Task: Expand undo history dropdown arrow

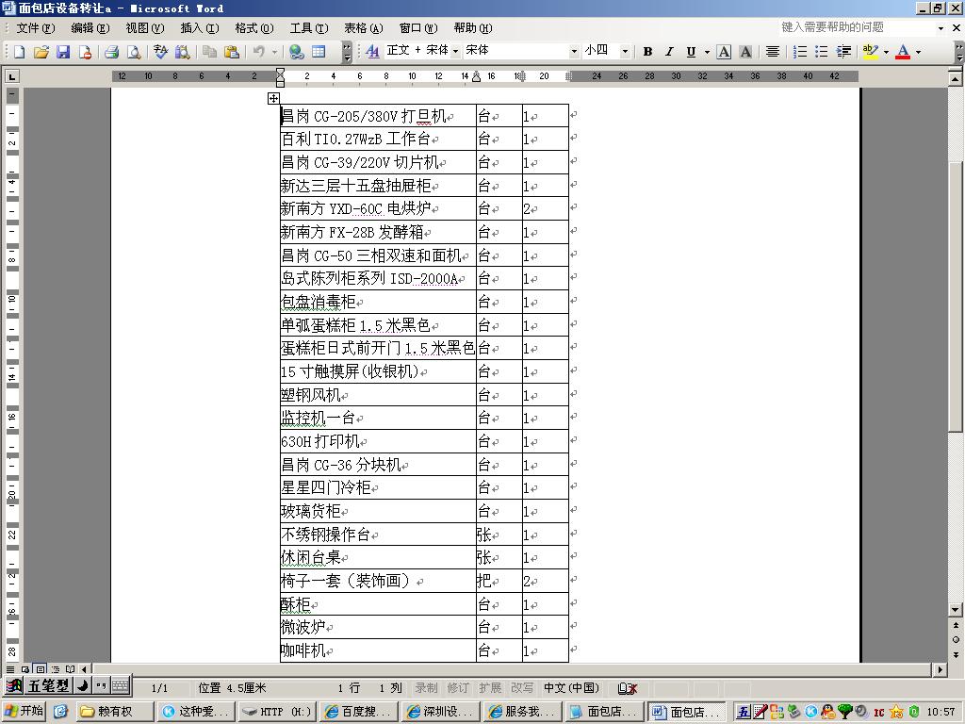Action: click(274, 52)
